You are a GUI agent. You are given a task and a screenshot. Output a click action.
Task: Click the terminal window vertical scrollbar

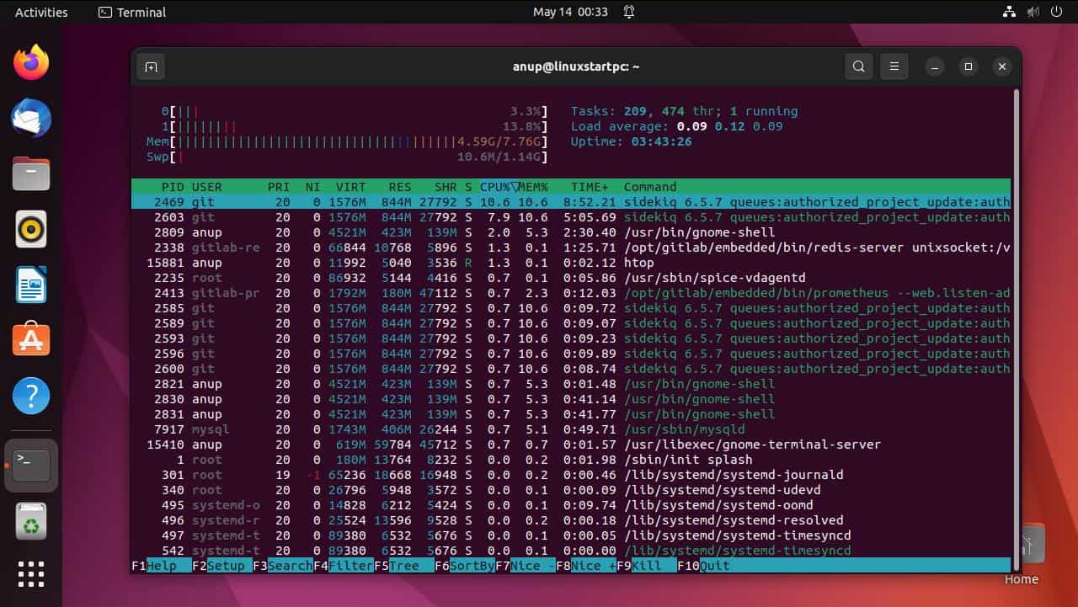(1016, 328)
